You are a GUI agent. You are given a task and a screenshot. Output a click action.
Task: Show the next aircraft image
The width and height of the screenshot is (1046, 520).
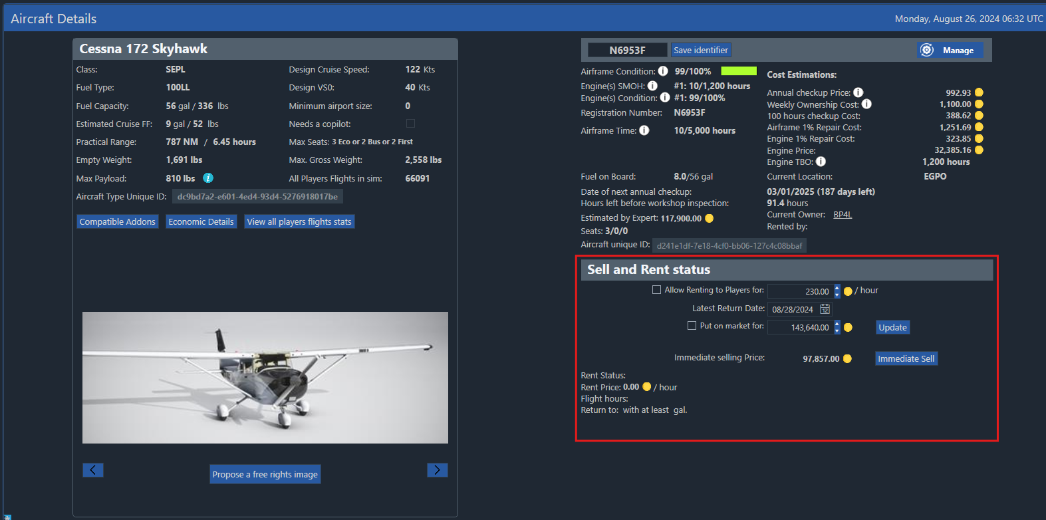437,470
